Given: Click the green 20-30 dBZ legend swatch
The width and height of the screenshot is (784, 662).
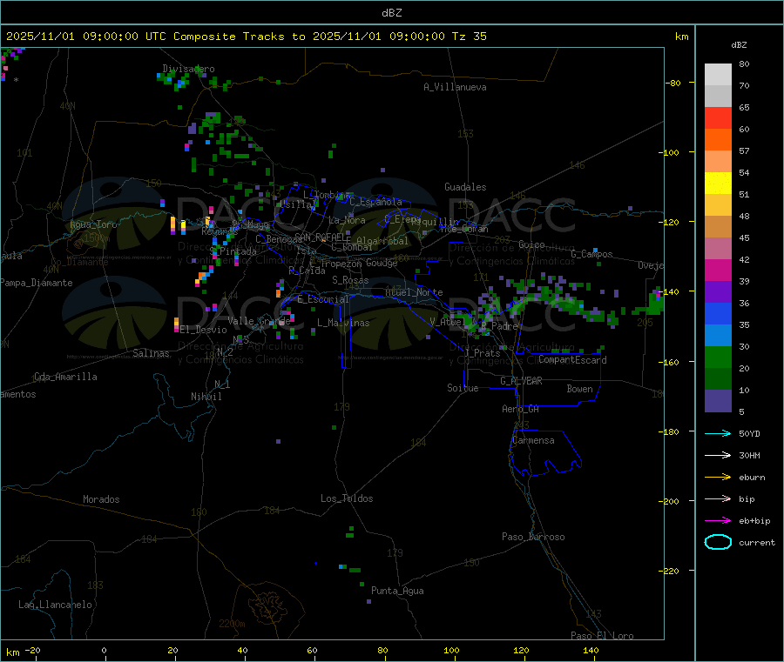Looking at the screenshot, I should tap(718, 357).
